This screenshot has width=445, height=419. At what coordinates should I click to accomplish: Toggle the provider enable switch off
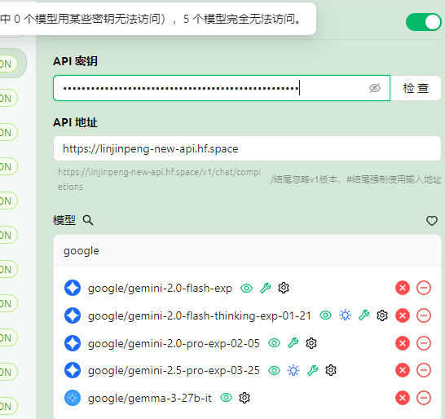coord(424,22)
